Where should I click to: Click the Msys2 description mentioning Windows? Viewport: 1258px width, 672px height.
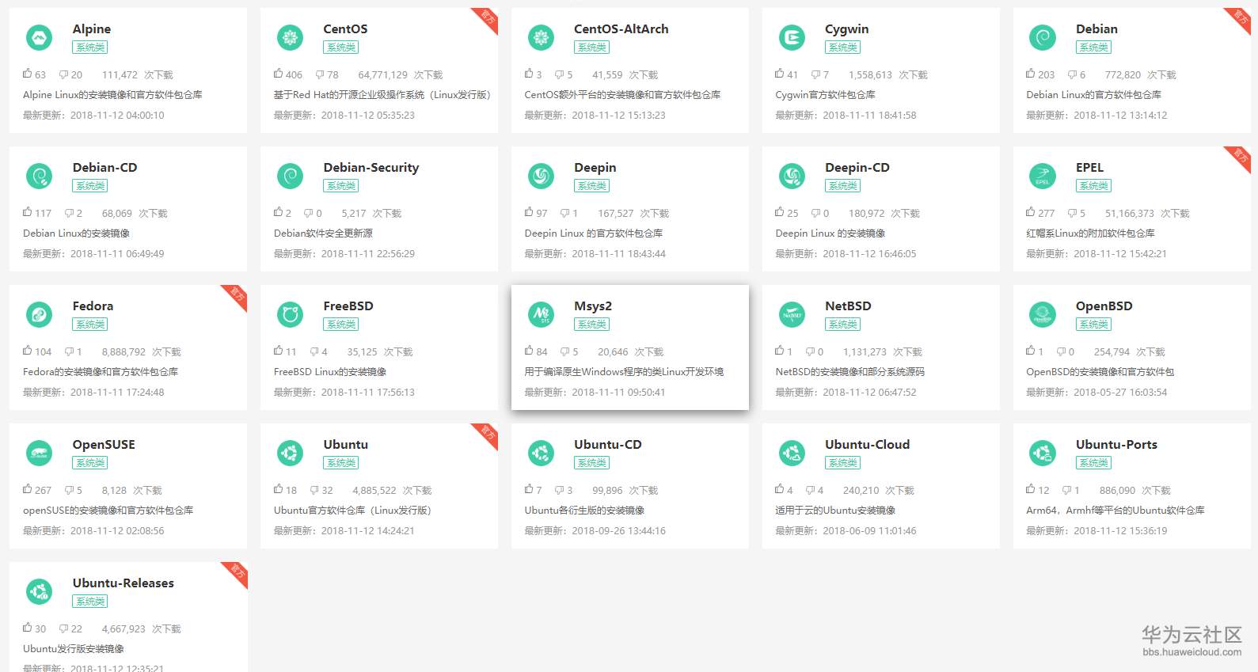[624, 372]
